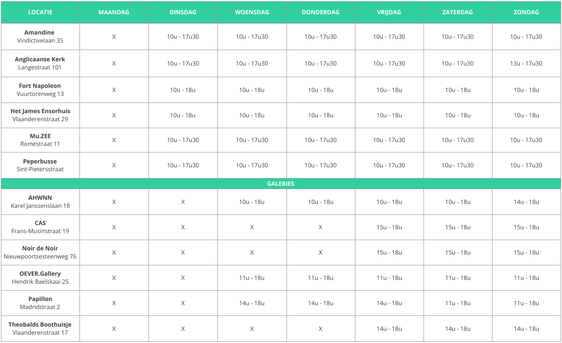562x343 pixels.
Task: Select Noir de Noir gallery name
Action: 40,248
